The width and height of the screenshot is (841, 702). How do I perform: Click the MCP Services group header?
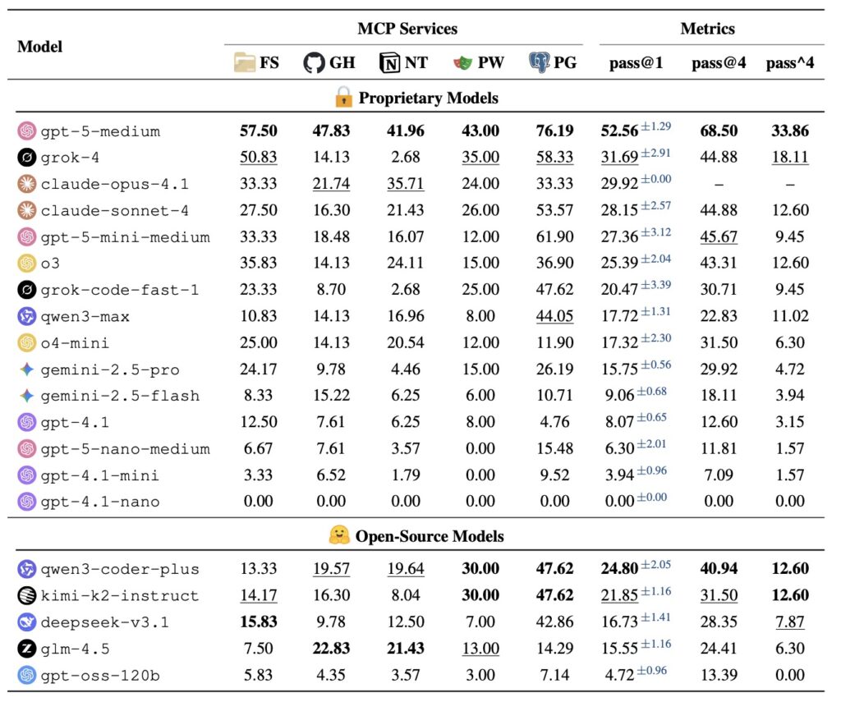click(407, 29)
